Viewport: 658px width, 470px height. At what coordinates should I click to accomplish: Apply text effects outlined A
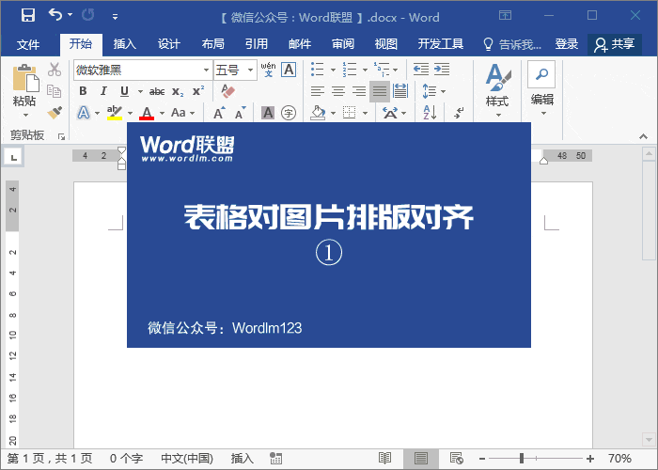pos(84,113)
